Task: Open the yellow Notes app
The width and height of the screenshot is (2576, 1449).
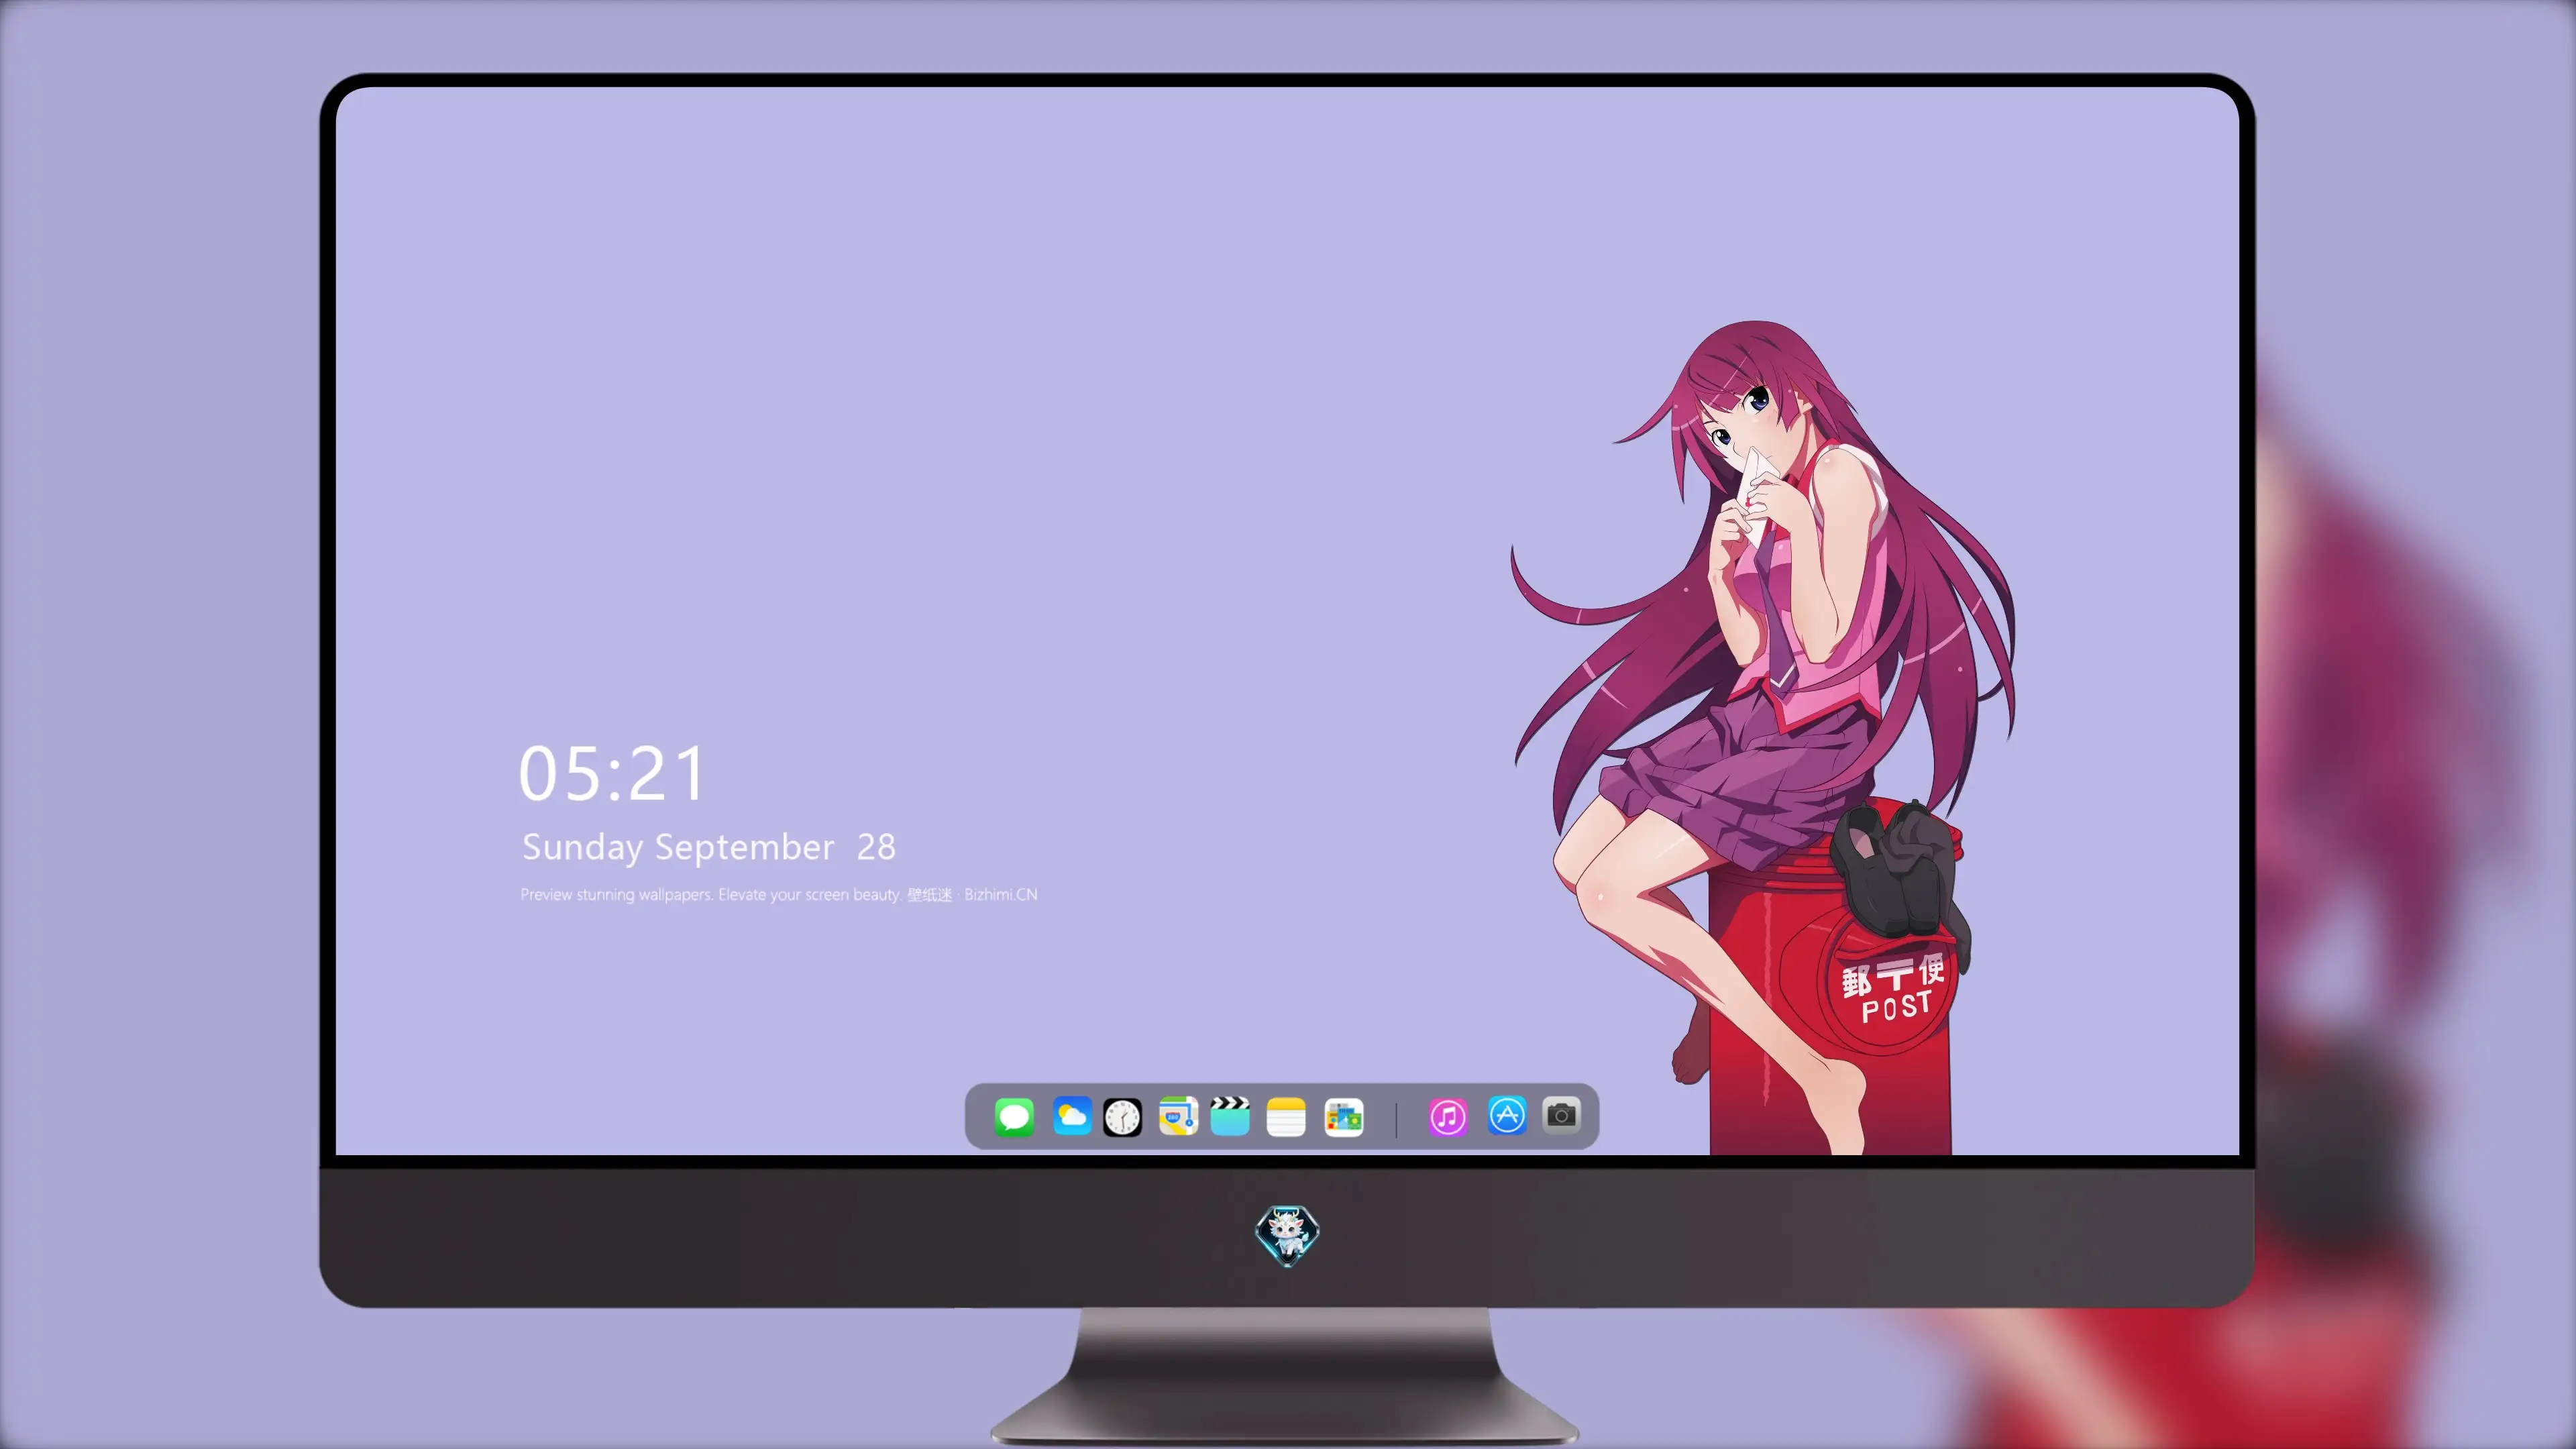Action: [1286, 1117]
